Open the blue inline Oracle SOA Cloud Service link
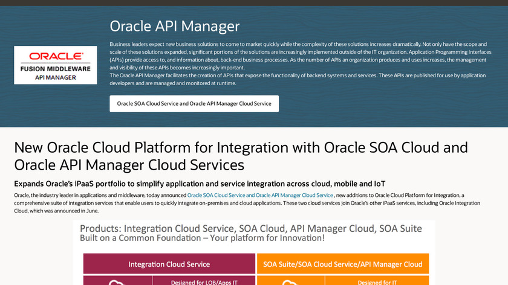The width and height of the screenshot is (508, 285). pos(260,195)
